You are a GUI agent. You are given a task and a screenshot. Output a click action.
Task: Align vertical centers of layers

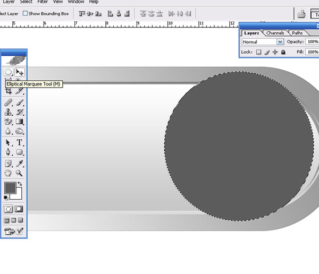(x=90, y=14)
